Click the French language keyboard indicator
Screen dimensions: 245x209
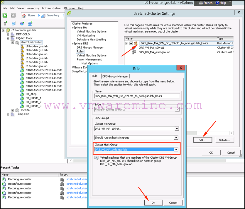[x=206, y=3]
